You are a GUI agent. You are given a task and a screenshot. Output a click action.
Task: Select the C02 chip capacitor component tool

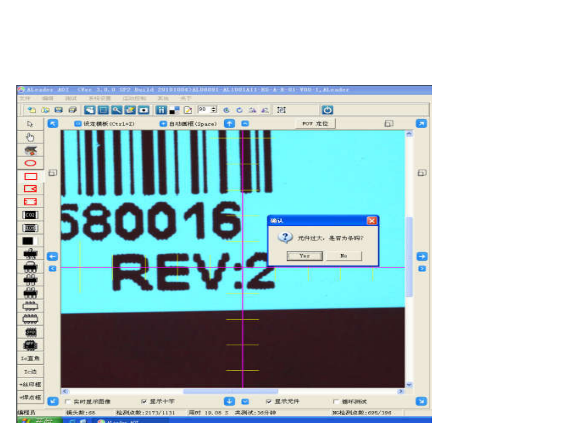pyautogui.click(x=30, y=215)
